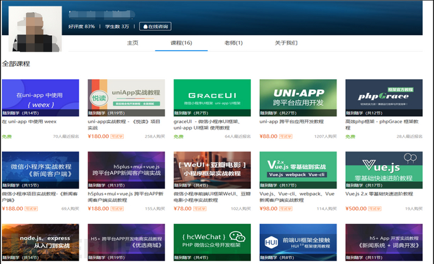434x264 pixels.
Task: Open the UNI-APP 跨平台应用开发 thumbnail
Action: click(298, 97)
